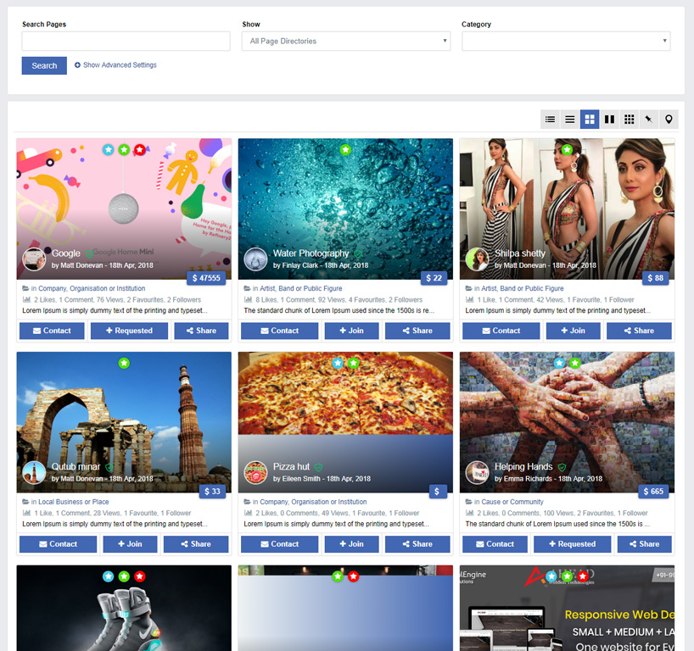Open the All Page Directories dropdown
The height and width of the screenshot is (651, 694).
coord(346,41)
